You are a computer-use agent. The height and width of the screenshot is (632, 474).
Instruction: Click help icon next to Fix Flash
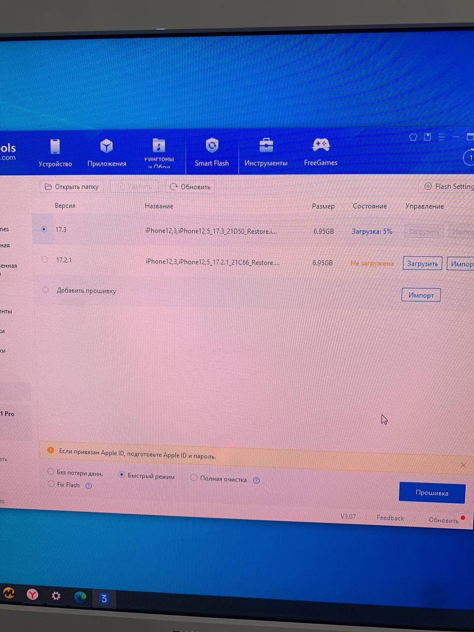88,486
